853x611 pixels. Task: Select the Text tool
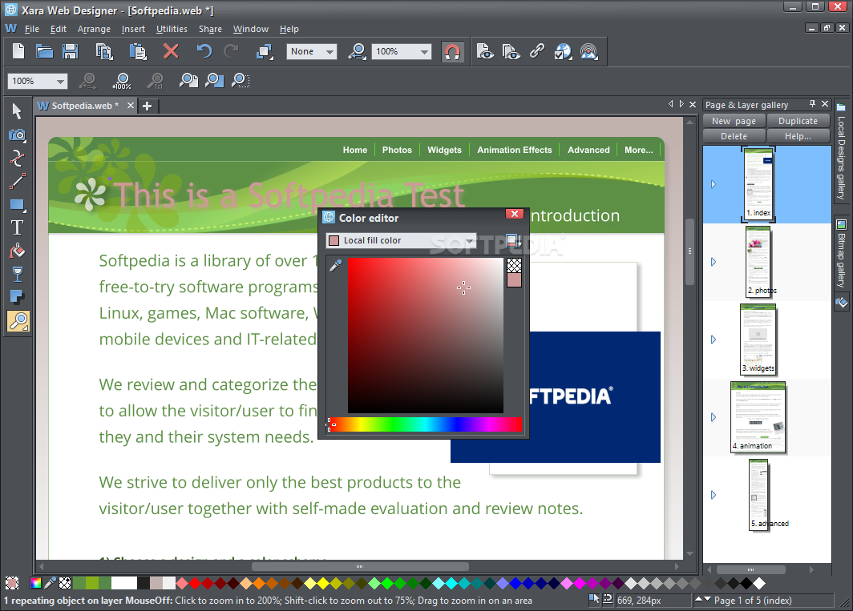point(17,227)
